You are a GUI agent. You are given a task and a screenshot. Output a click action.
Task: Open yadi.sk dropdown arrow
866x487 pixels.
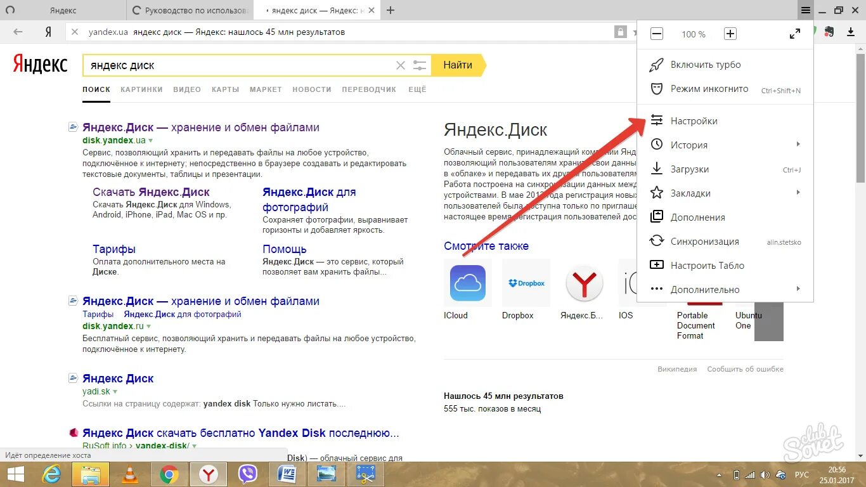pos(115,393)
